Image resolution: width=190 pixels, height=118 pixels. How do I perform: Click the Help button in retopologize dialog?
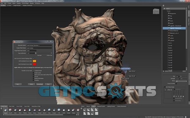tap(18, 84)
